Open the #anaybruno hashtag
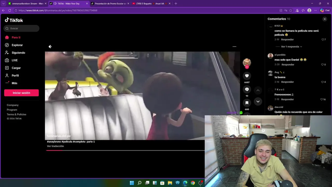Image resolution: width=332 pixels, height=187 pixels. coord(54,142)
